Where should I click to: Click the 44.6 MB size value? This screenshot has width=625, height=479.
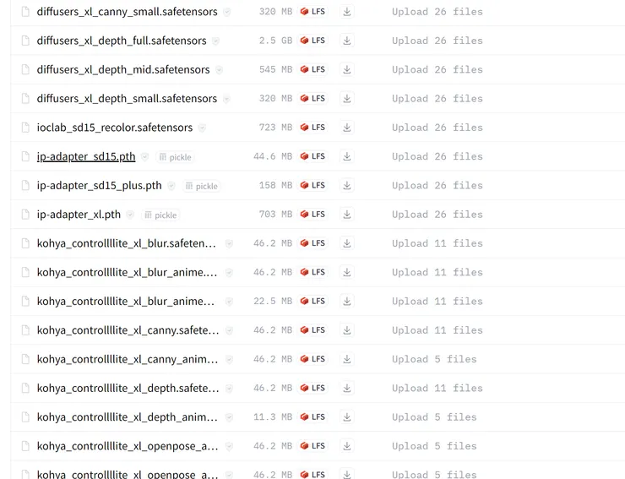[x=273, y=156]
